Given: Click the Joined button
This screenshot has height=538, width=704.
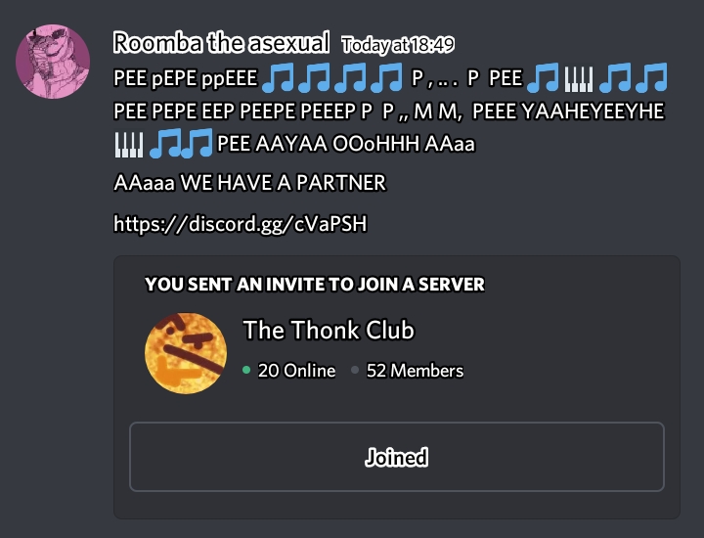Looking at the screenshot, I should click(396, 457).
